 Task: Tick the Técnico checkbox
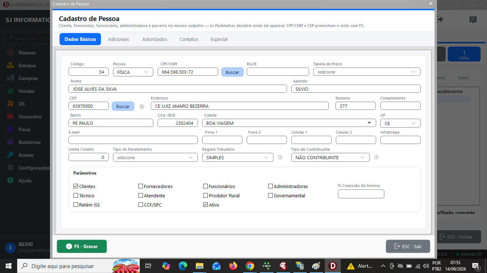point(76,196)
